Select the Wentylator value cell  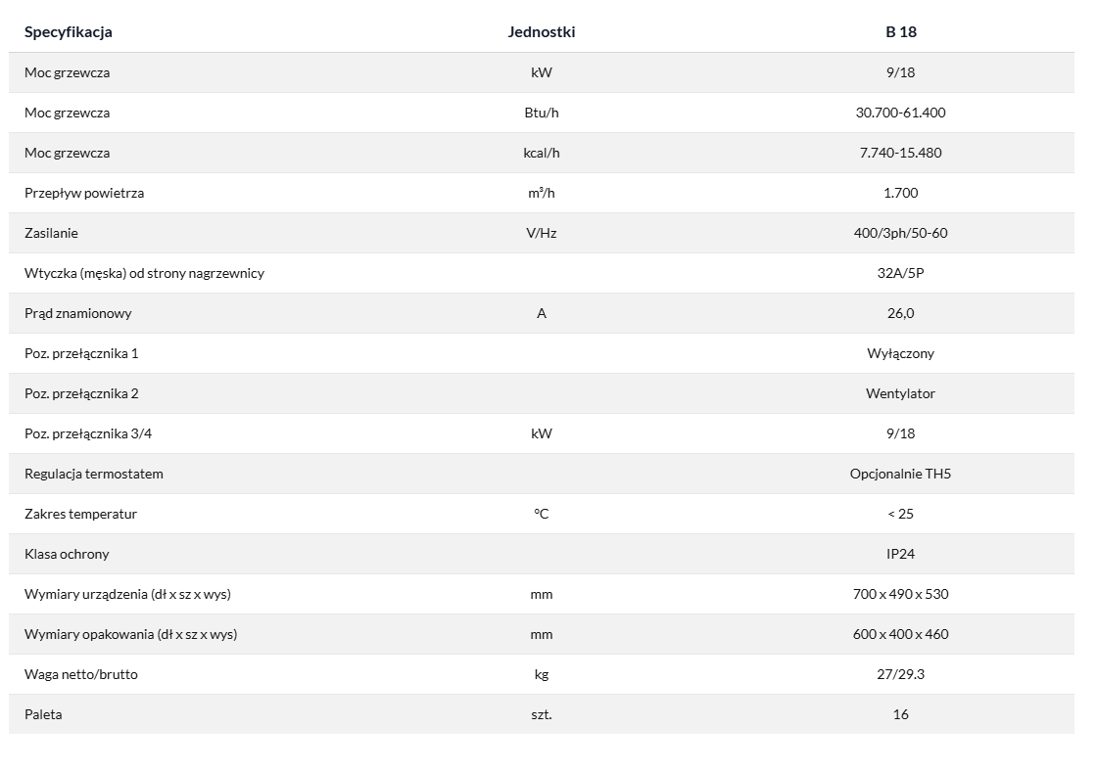click(900, 393)
